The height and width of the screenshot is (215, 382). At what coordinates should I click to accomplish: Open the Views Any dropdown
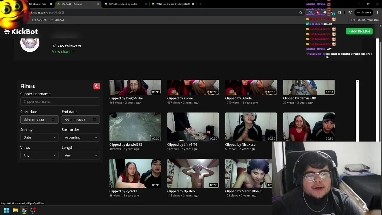39,155
